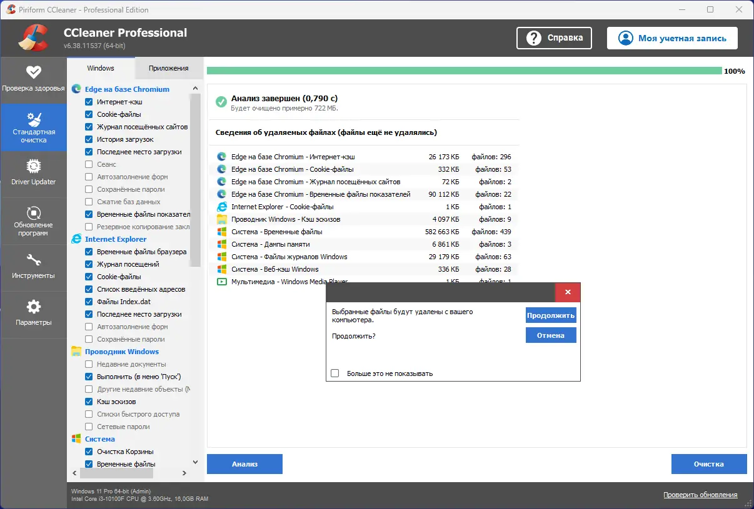Click IE icon in Internet Explorer Cookie-файлы row
This screenshot has width=754, height=509.
221,207
